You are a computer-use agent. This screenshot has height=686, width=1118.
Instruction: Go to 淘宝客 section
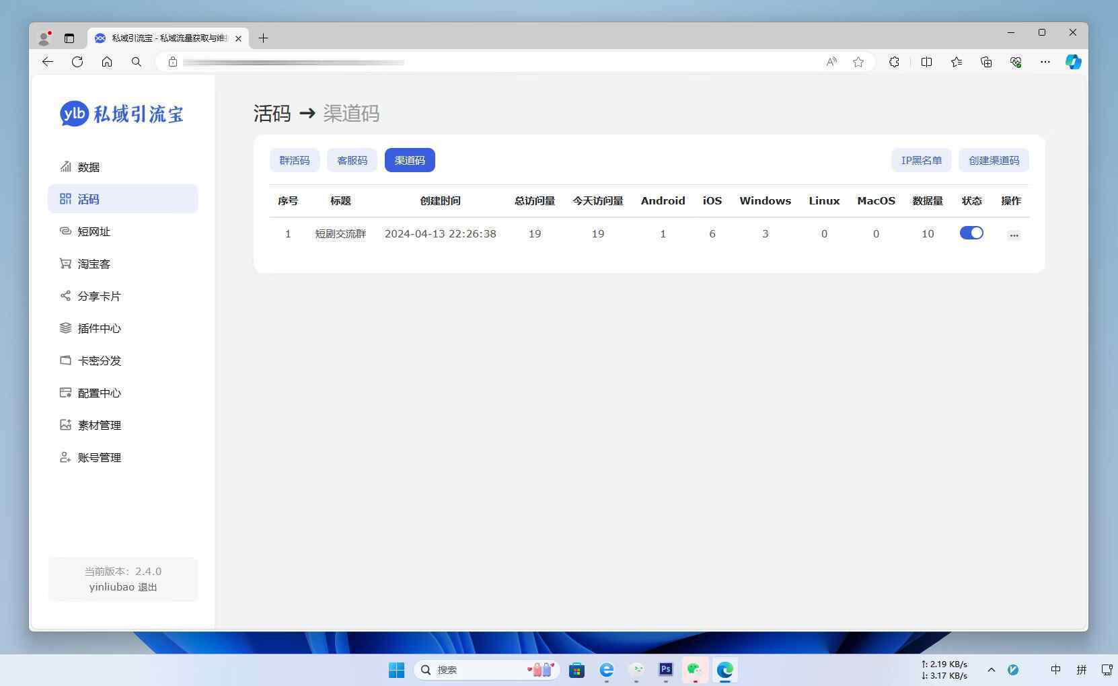pos(122,264)
